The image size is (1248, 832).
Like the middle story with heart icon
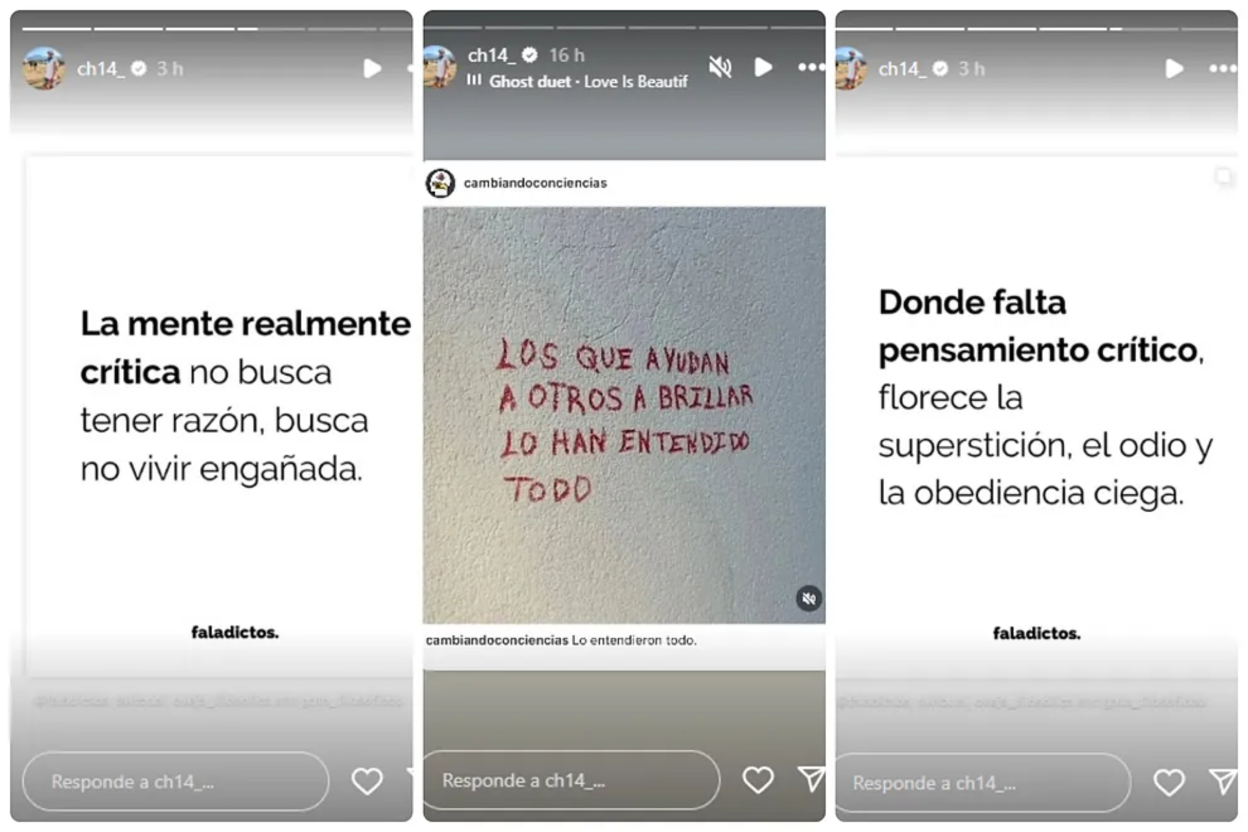click(758, 780)
